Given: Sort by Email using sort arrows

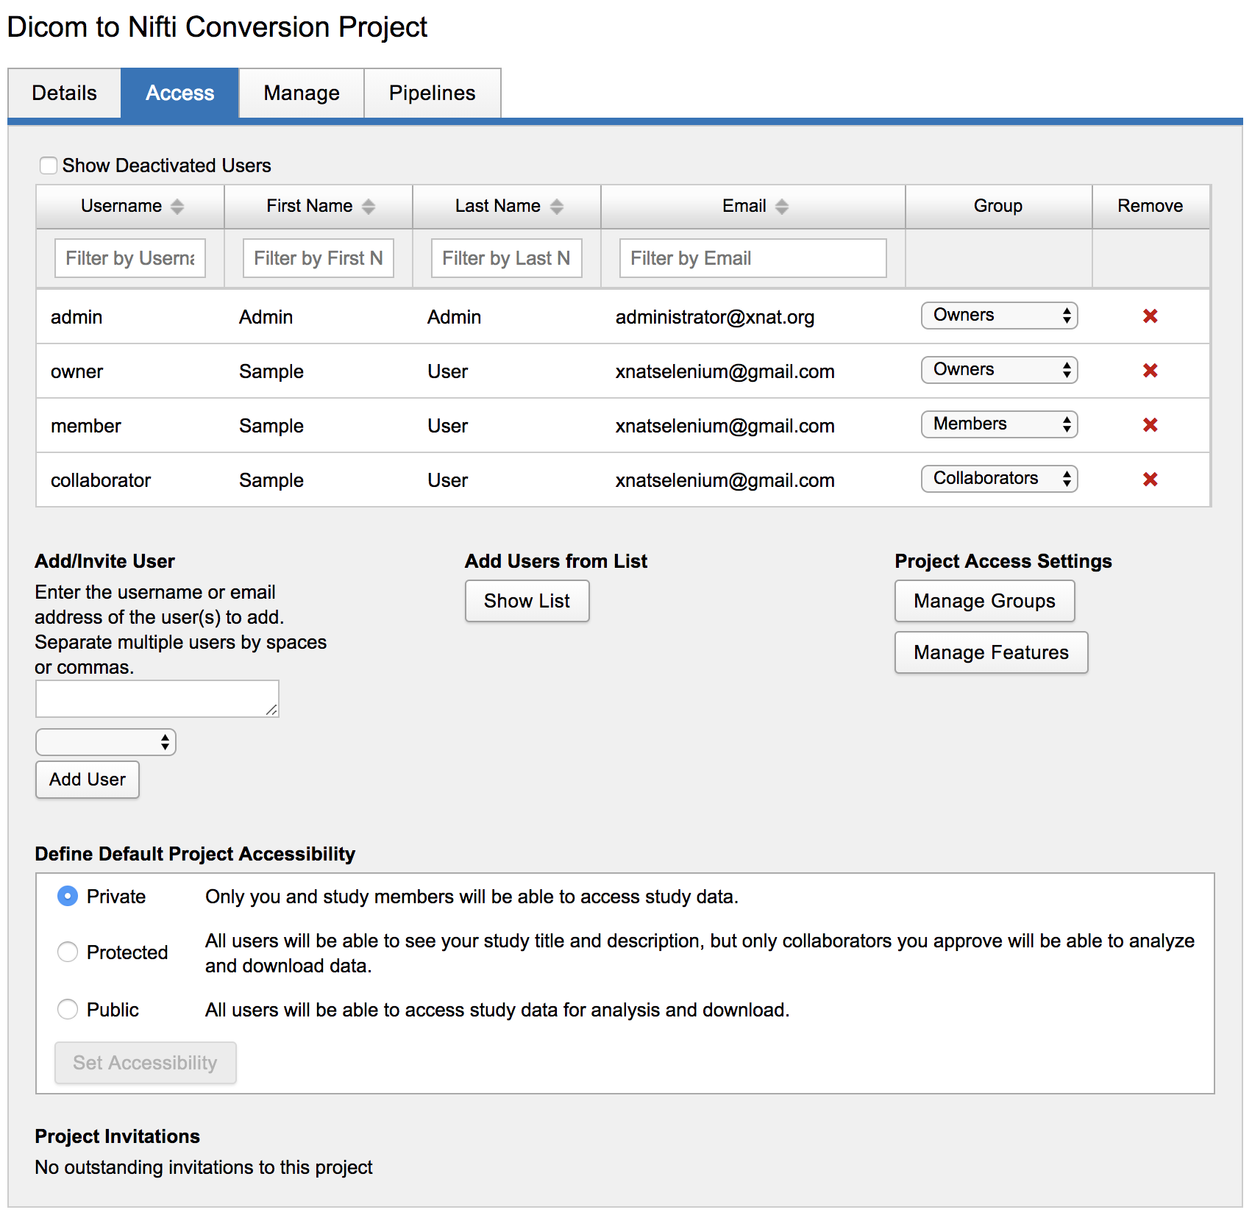Looking at the screenshot, I should [x=782, y=207].
